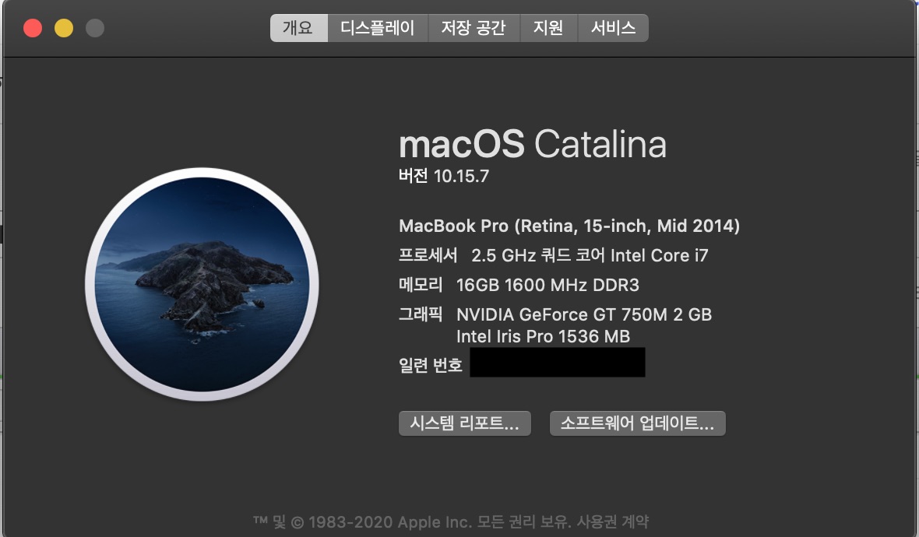This screenshot has height=537, width=919.
Task: Click the Intel Iris Pro 1536 MB text
Action: [543, 337]
